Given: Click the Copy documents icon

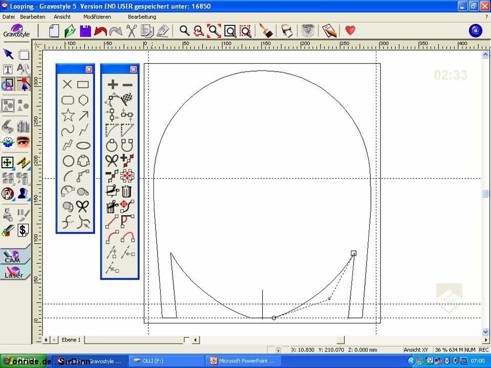Looking at the screenshot, I should pyautogui.click(x=147, y=31).
